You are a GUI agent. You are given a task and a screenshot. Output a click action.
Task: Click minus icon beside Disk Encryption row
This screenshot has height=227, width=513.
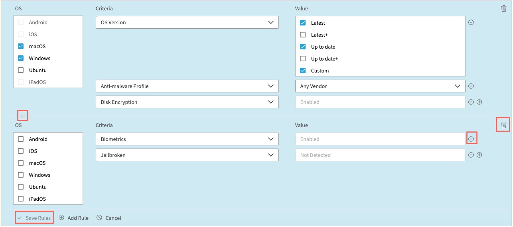pyautogui.click(x=471, y=102)
